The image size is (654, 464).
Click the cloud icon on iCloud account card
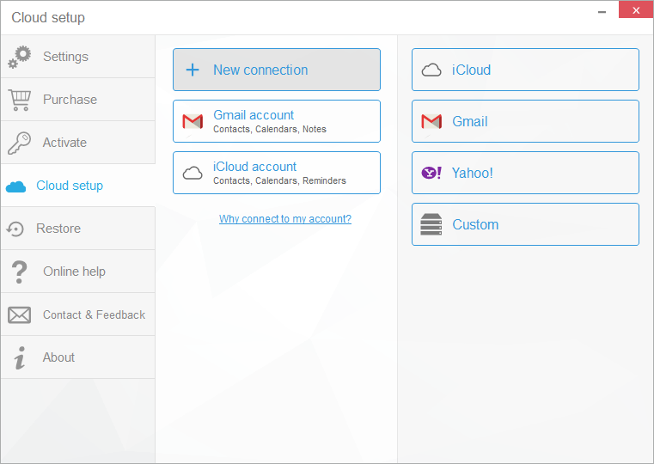pos(193,173)
